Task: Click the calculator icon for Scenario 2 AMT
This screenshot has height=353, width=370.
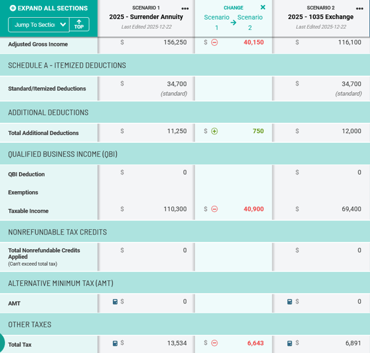Action: [290, 302]
